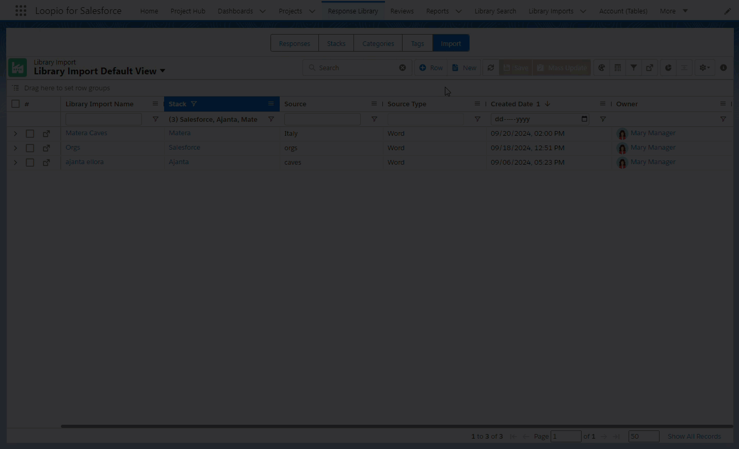Viewport: 739px width, 449px height.
Task: Open Source column menu icon
Action: [374, 104]
